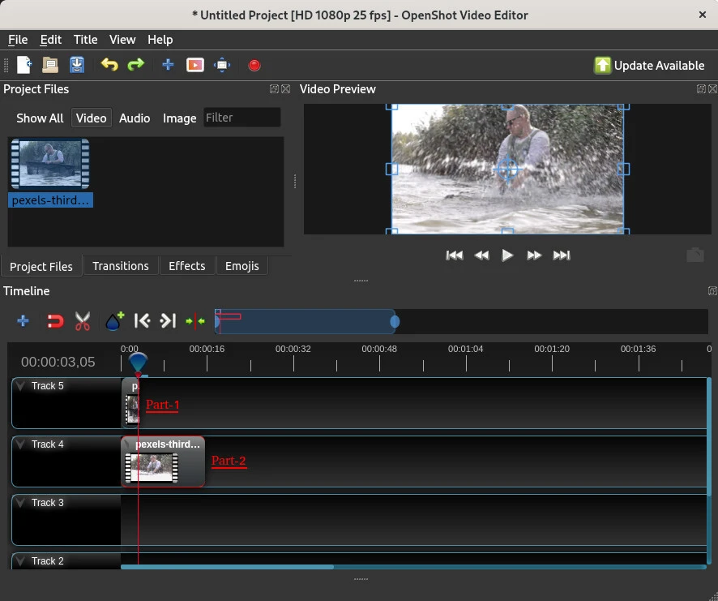Click the Update Available button

pyautogui.click(x=649, y=66)
